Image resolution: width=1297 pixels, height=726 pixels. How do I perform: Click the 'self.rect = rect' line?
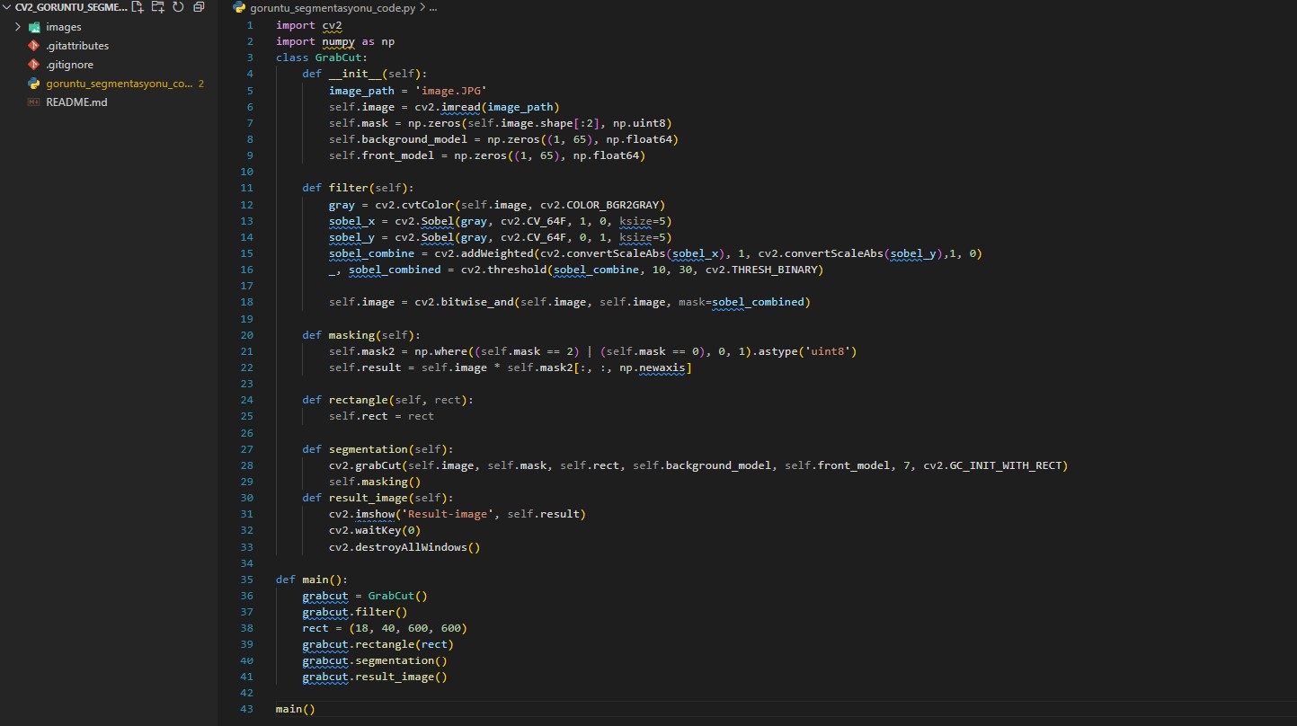tap(381, 416)
